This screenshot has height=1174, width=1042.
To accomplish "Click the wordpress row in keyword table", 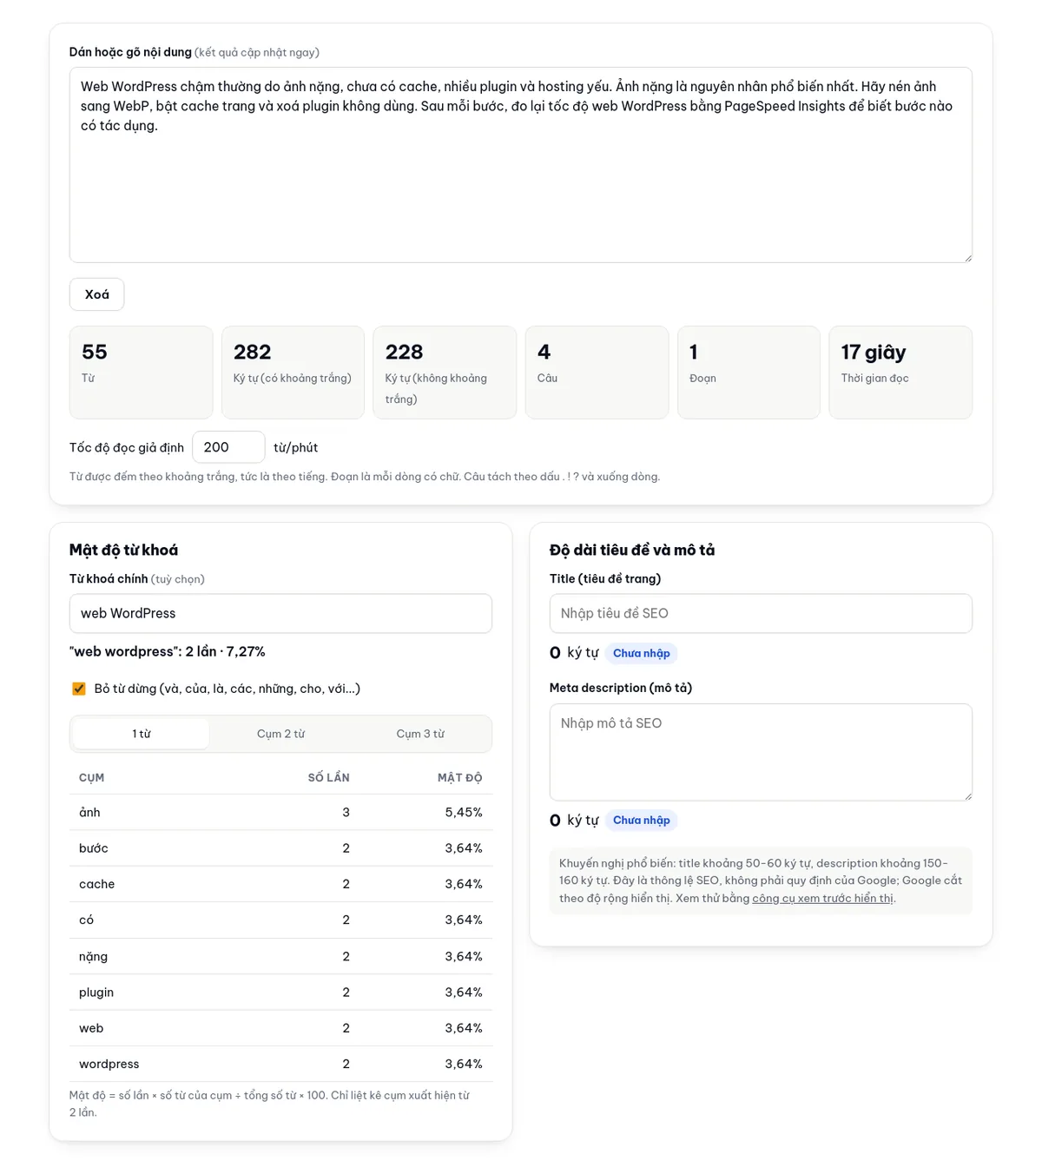I will coord(280,1064).
